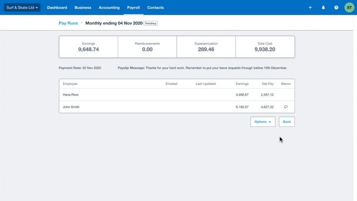Screen dimensions: 357x201
Task: Click Hana Rewi's earnings 3,466.67
Action: click(242, 94)
